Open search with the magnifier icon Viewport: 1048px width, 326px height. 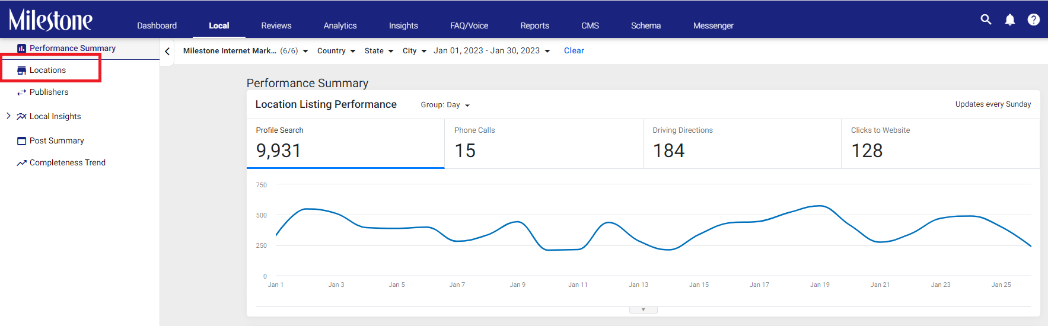pos(986,20)
